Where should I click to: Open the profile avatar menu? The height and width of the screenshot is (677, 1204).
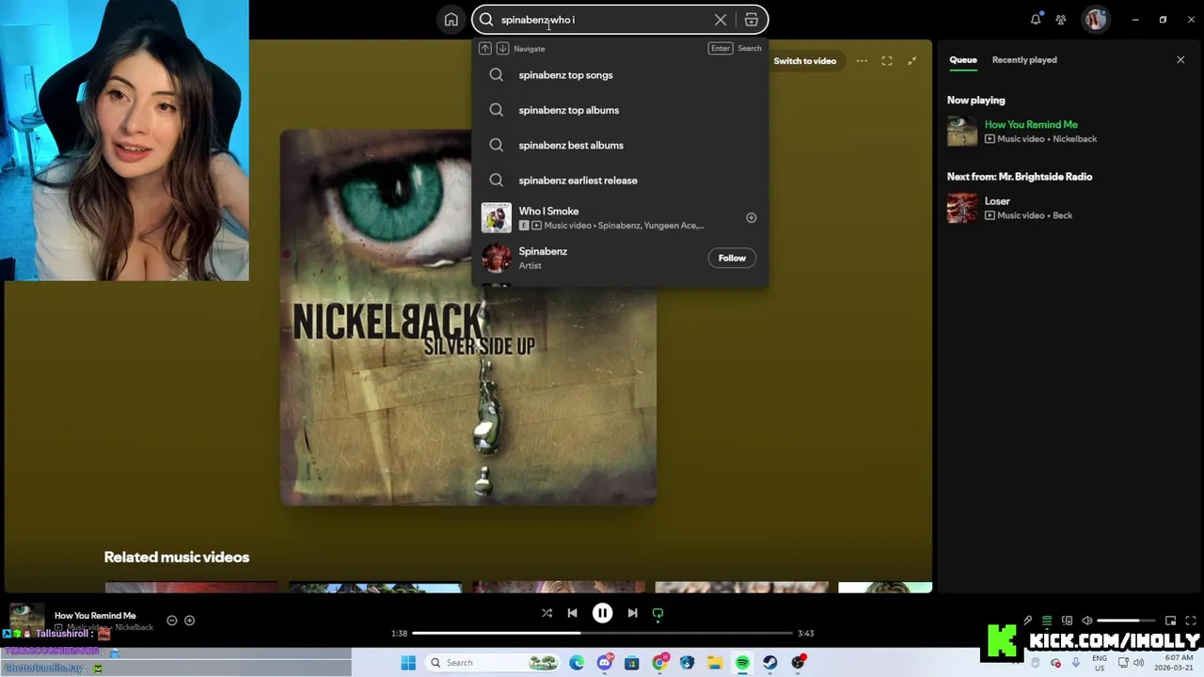[x=1095, y=20]
